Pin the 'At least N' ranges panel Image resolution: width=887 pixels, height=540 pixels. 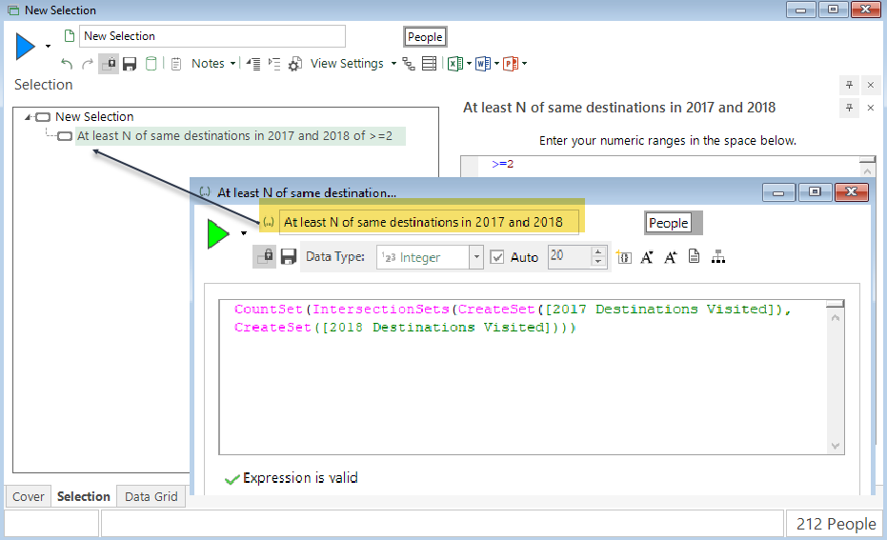click(849, 108)
